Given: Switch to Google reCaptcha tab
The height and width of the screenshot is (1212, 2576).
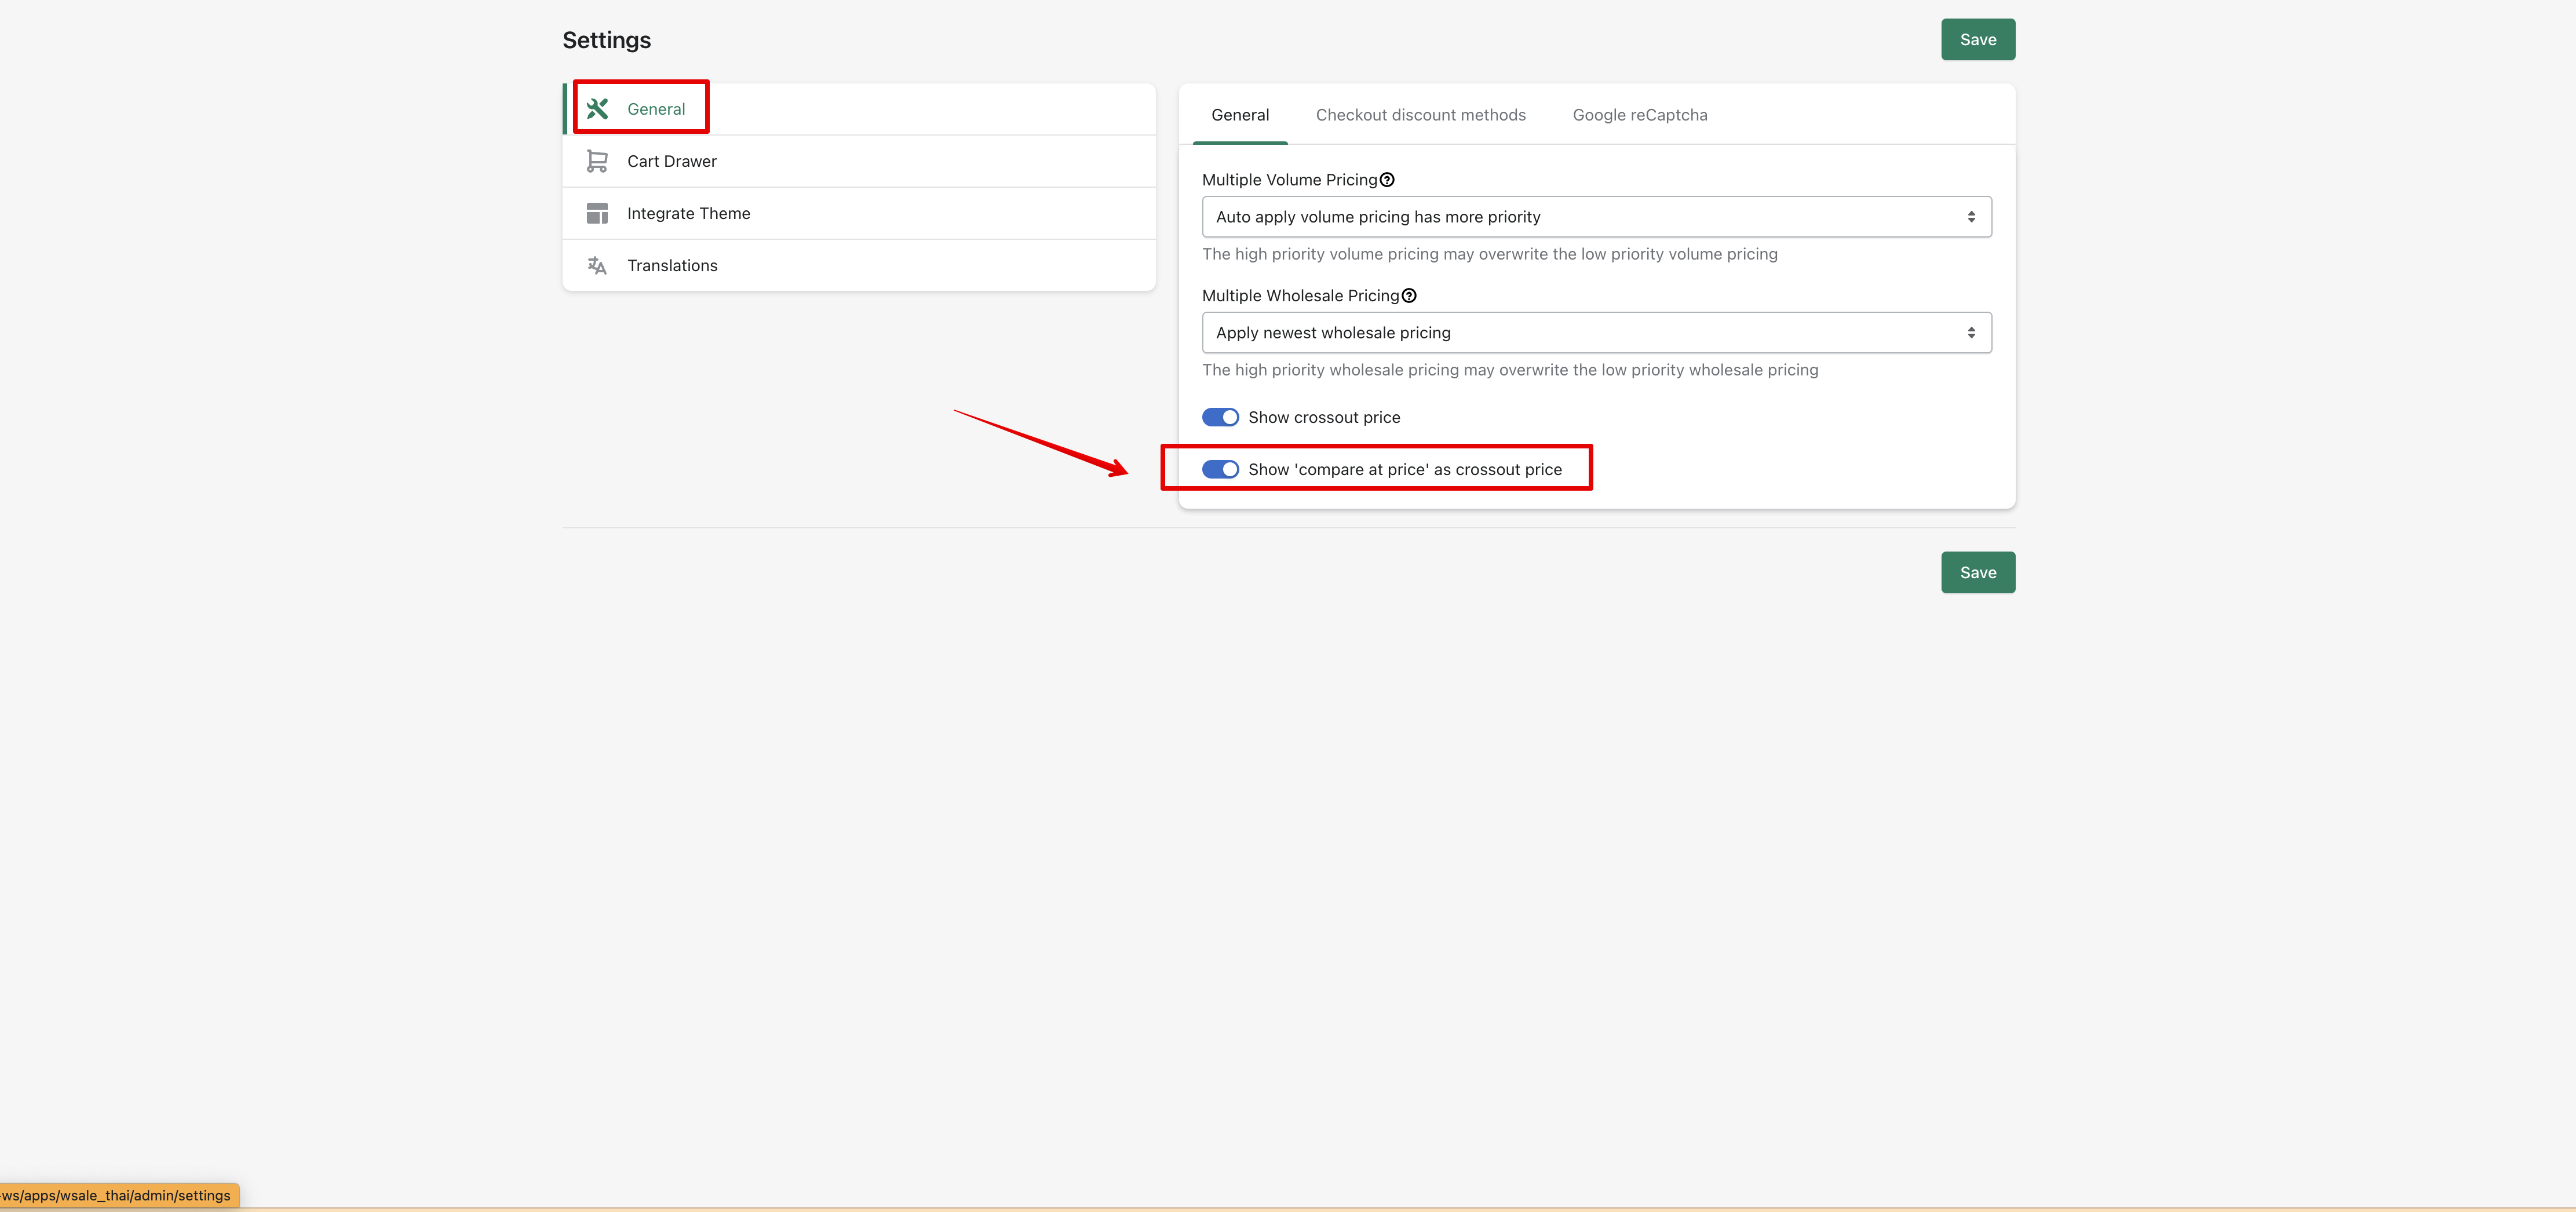Looking at the screenshot, I should (x=1640, y=115).
